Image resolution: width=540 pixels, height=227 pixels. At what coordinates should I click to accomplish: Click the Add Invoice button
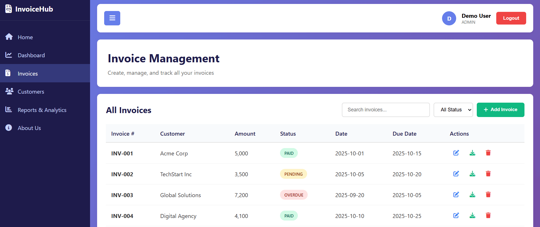point(500,110)
